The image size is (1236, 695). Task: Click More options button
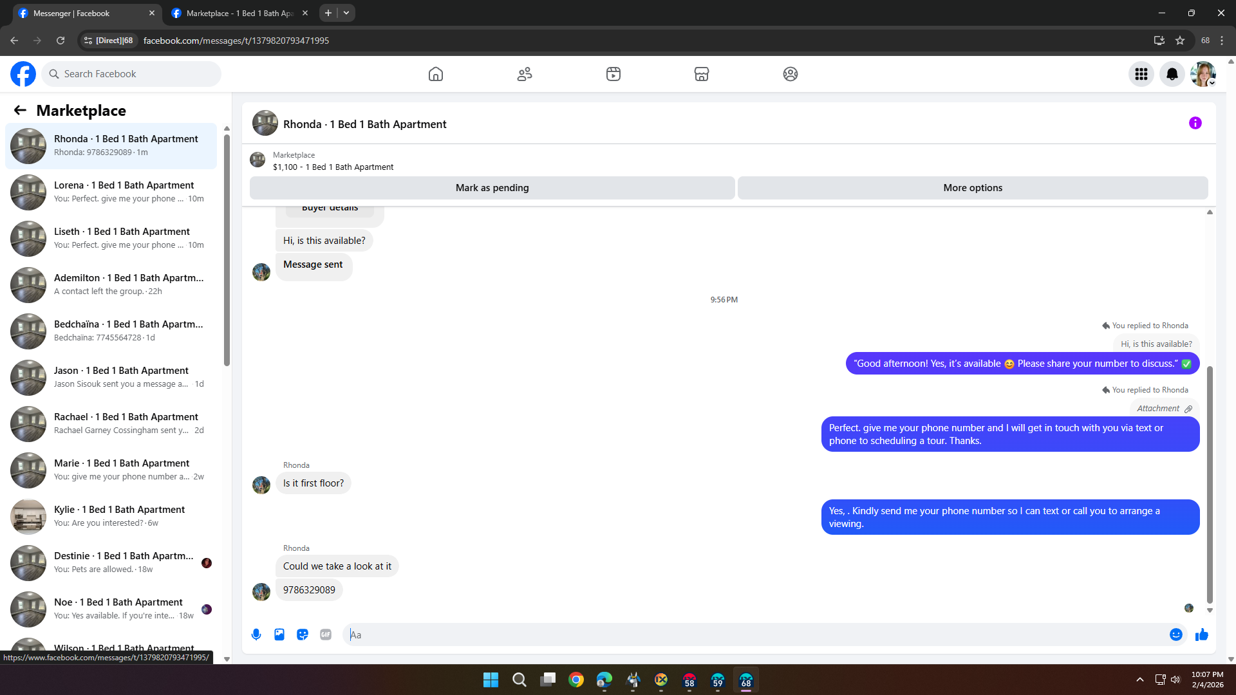(x=972, y=188)
